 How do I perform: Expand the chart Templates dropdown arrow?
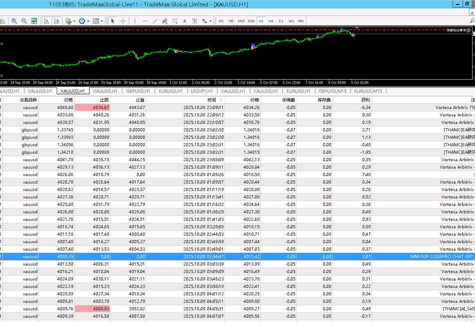click(102, 21)
